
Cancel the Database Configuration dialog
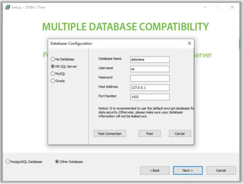coord(180,134)
